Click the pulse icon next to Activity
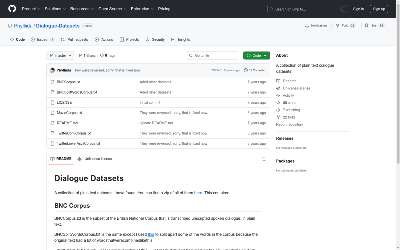Screen dimensions: 400x250 coord(278,95)
